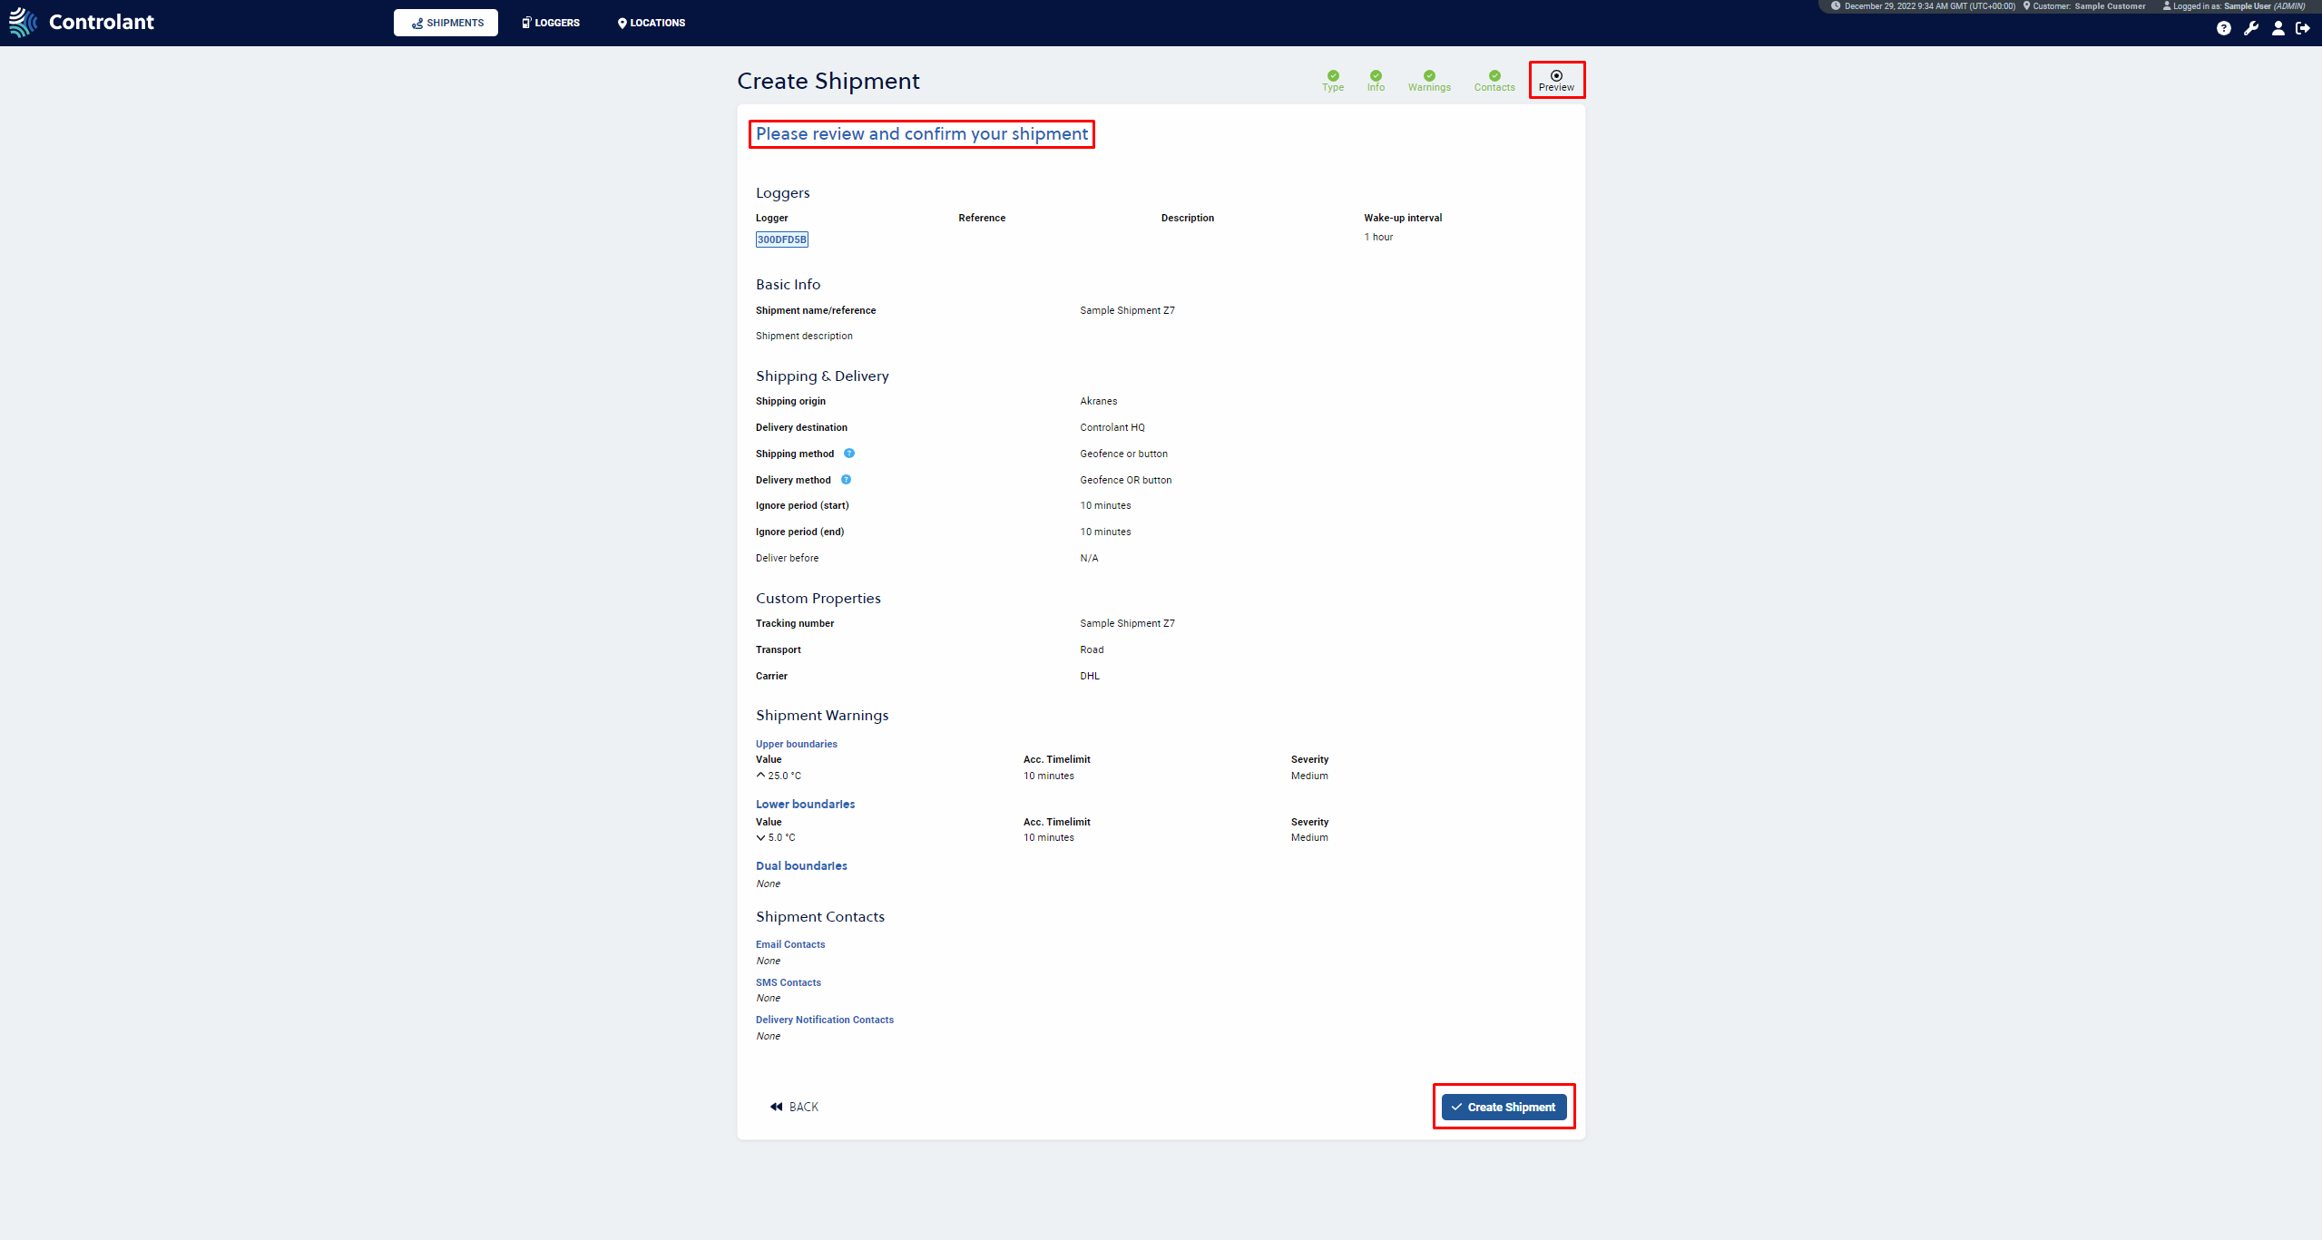Open the Loggers tab

tap(551, 23)
